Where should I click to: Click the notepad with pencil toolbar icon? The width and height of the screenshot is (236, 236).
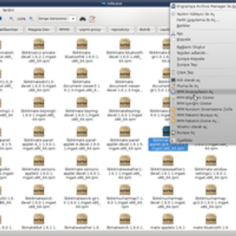(x=92, y=19)
